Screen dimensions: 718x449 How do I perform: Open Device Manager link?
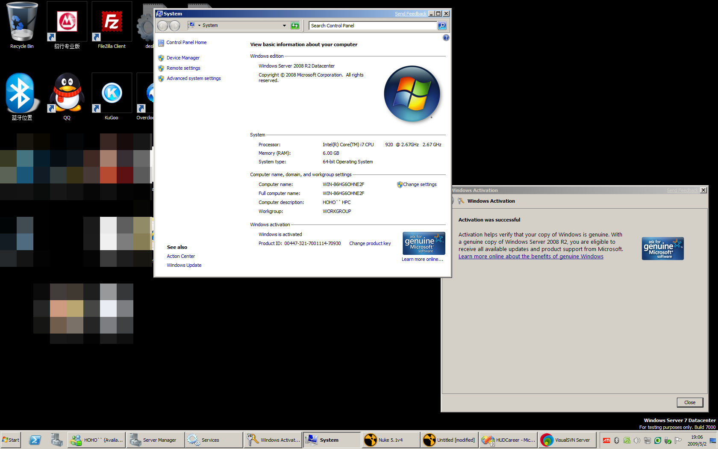pyautogui.click(x=183, y=58)
